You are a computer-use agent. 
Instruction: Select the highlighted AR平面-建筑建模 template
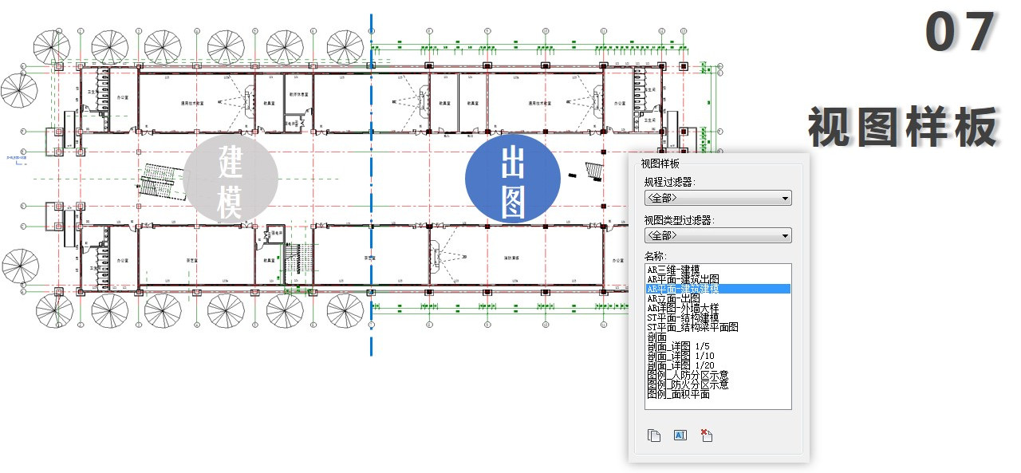pos(718,289)
